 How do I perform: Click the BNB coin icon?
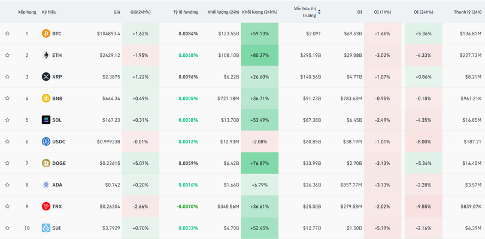[46, 98]
